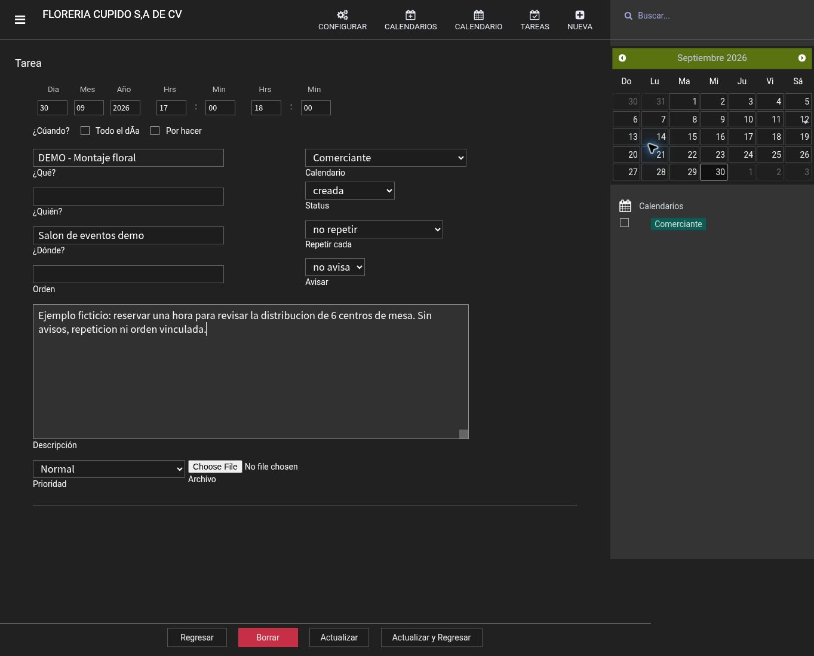Click Actualizar y Regresar button
This screenshot has height=656, width=814.
click(x=432, y=637)
